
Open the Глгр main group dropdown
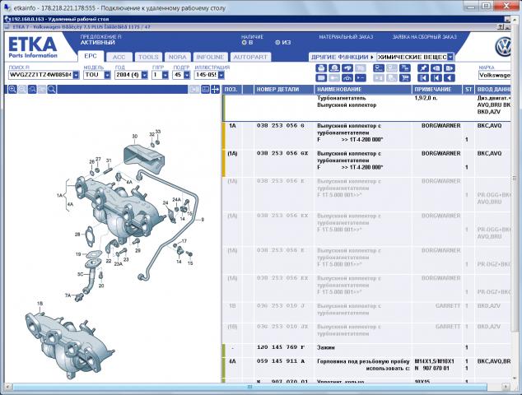click(165, 75)
